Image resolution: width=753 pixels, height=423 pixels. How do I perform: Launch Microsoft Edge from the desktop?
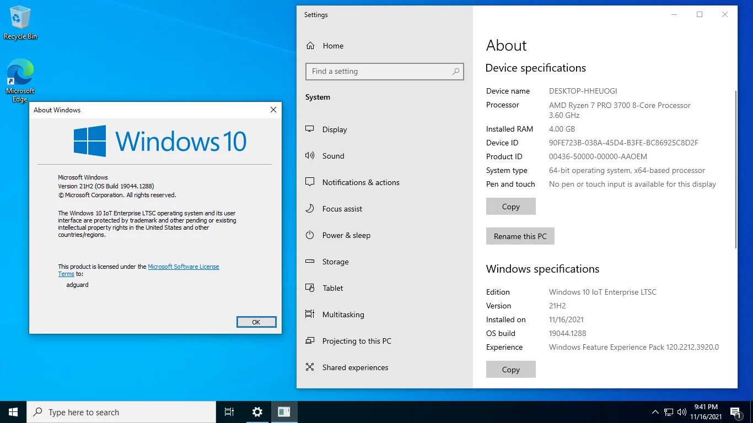click(x=20, y=80)
